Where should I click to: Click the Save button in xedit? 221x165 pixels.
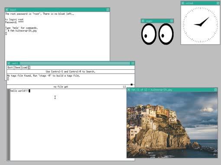[17, 68]
